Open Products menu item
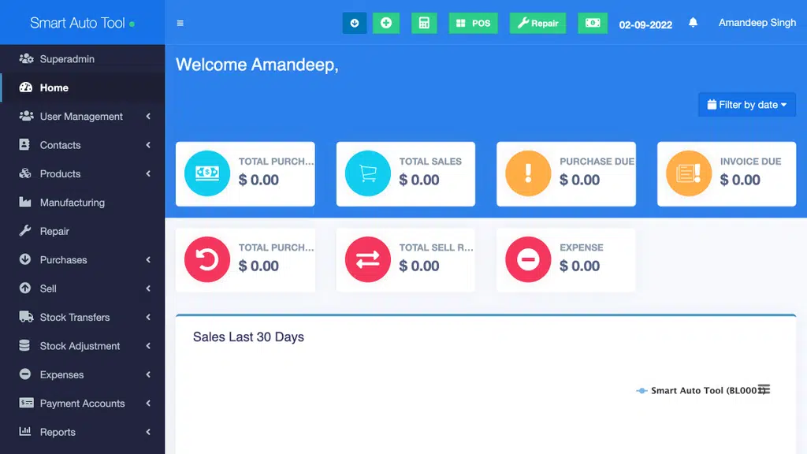The image size is (807, 454). (x=82, y=174)
